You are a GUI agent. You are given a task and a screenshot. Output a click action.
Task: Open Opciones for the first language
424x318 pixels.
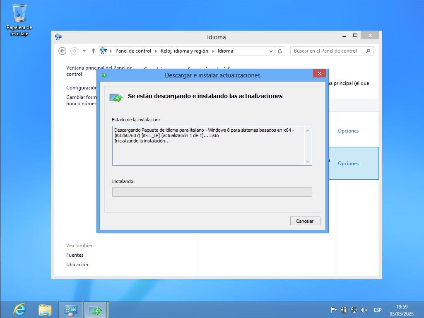(348, 131)
